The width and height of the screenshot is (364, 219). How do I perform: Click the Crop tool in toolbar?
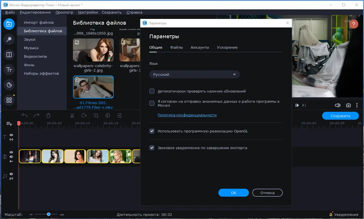[96, 115]
